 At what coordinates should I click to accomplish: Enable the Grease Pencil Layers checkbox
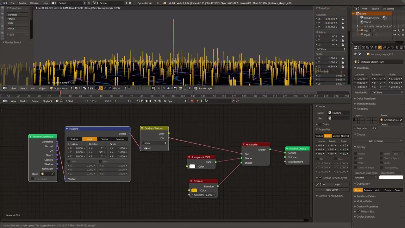320,178
